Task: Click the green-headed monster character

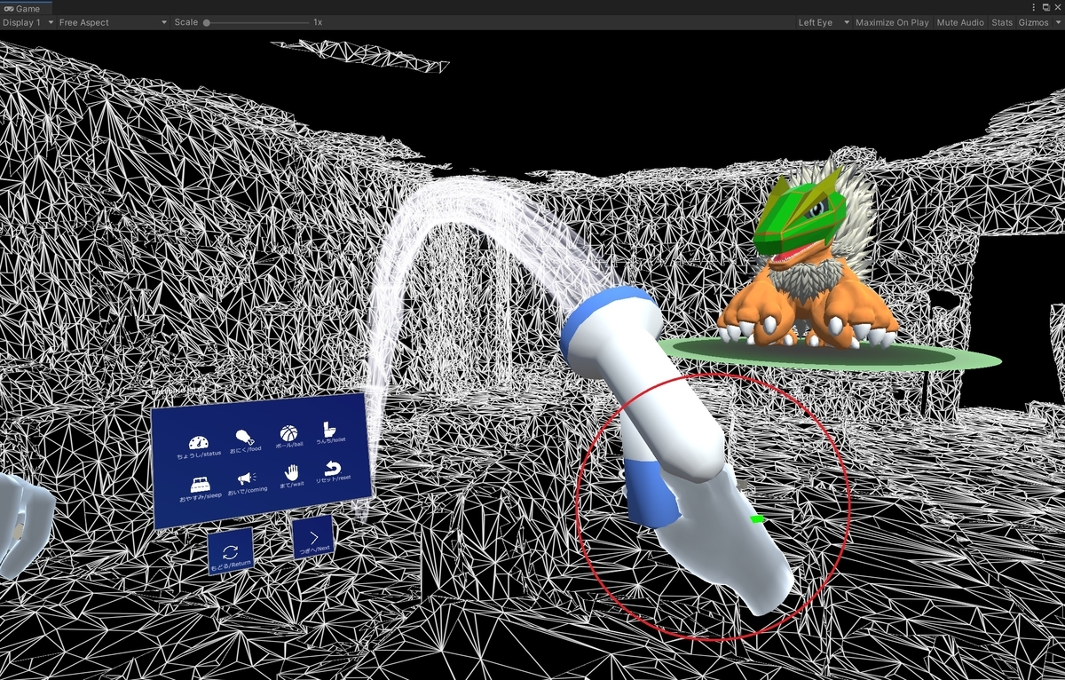Action: tap(807, 257)
